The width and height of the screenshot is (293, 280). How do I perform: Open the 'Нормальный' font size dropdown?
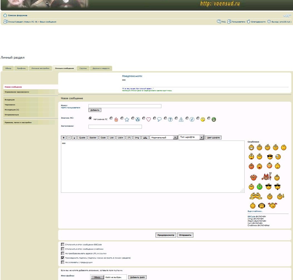[164, 137]
